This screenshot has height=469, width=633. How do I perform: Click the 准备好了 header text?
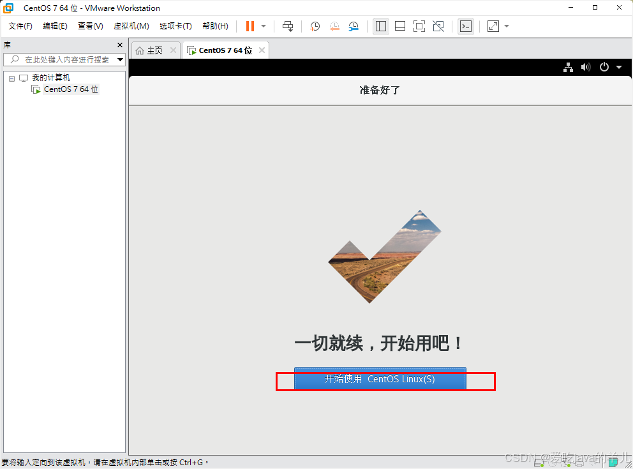pyautogui.click(x=380, y=90)
